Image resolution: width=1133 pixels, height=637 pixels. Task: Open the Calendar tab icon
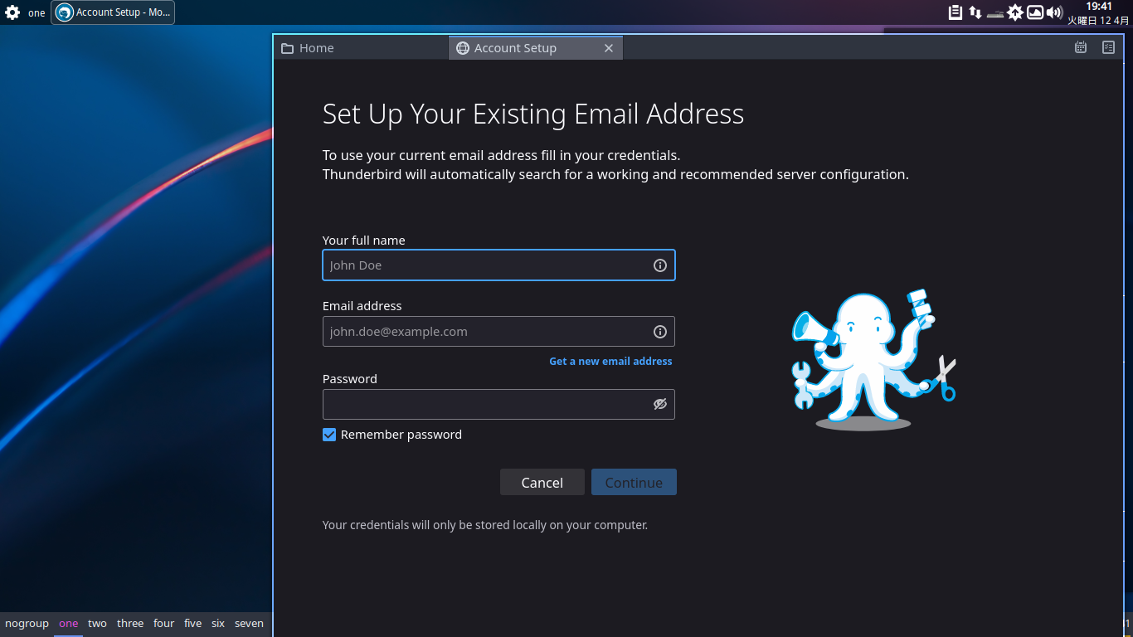1081,47
